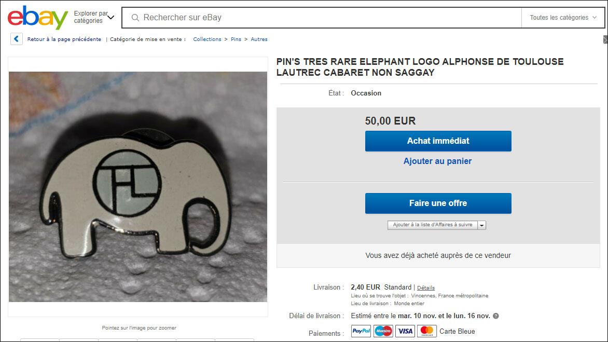The width and height of the screenshot is (608, 342).
Task: Click the VISA payment icon
Action: tap(405, 331)
